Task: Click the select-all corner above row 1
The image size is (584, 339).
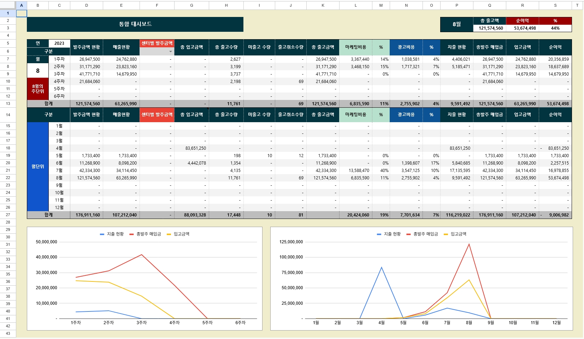Action: click(8, 5)
